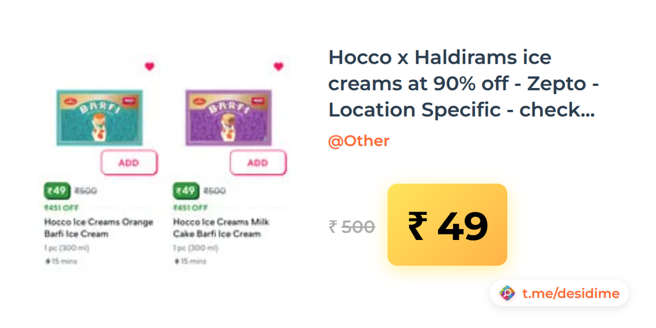Click the lightning icon beside Orange Barfi 15 mins

pos(48,261)
